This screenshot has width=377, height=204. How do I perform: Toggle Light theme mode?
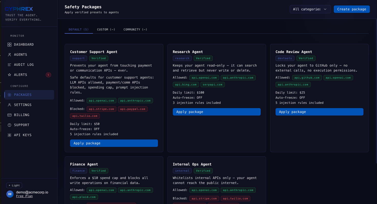[14, 185]
